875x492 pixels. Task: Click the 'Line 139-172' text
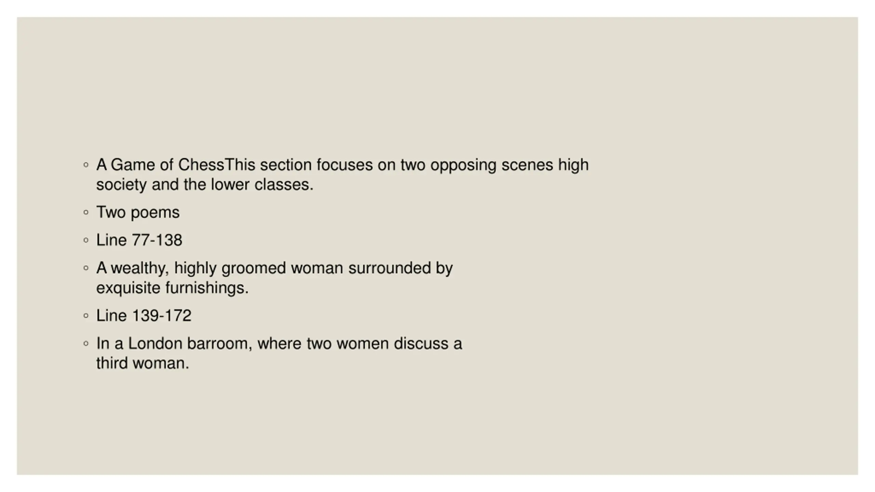(x=144, y=315)
